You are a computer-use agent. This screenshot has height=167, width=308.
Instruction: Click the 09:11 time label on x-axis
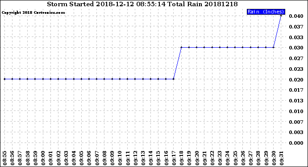point(128,158)
